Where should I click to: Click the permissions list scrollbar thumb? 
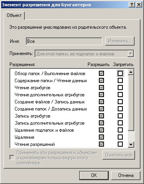131,103
